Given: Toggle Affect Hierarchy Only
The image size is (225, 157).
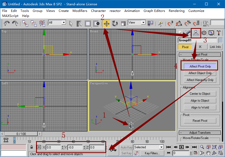Looking at the screenshot, I should [200, 80].
